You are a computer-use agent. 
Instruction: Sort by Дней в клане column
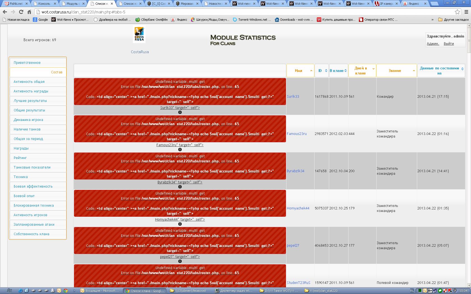pyautogui.click(x=362, y=71)
